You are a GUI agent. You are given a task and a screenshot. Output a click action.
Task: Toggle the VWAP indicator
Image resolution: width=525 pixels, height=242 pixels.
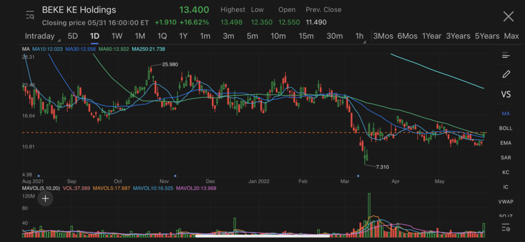(506, 202)
